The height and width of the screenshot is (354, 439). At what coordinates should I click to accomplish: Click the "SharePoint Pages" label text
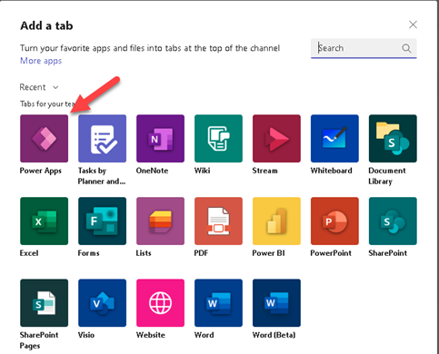pyautogui.click(x=39, y=340)
